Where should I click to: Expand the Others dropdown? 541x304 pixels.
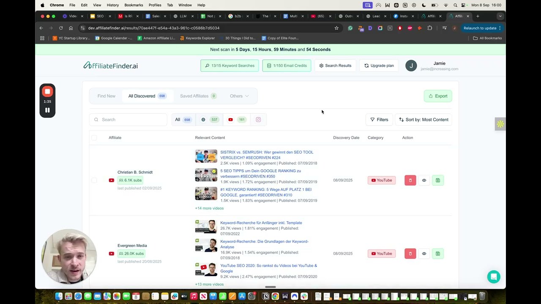(239, 96)
